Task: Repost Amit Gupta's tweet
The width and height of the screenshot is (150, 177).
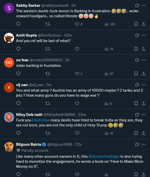Action: click(48, 49)
